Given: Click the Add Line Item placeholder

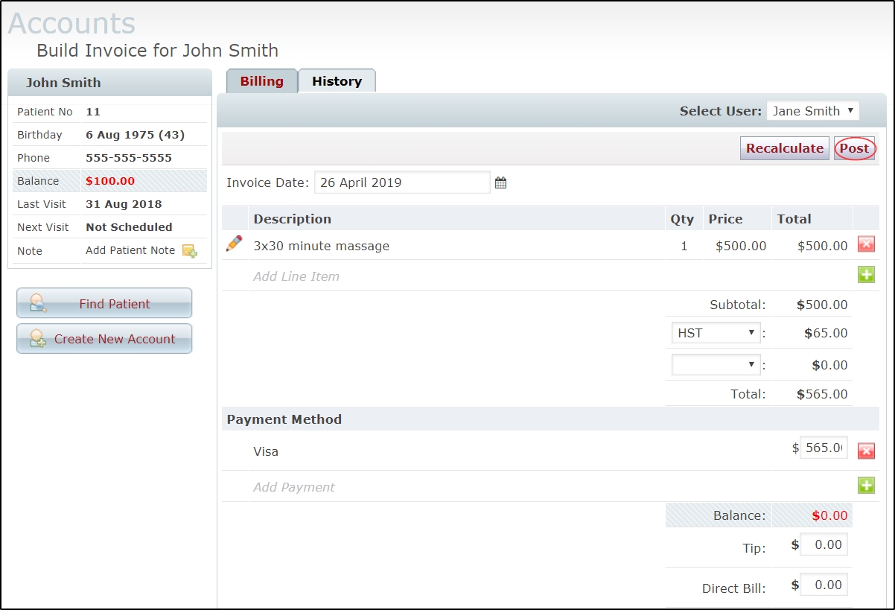Looking at the screenshot, I should coord(296,276).
